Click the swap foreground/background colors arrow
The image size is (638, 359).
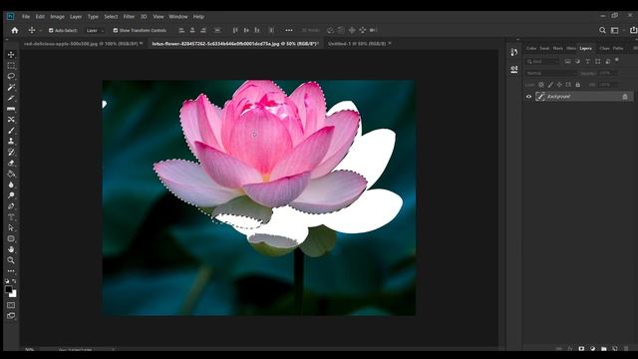tap(14, 281)
